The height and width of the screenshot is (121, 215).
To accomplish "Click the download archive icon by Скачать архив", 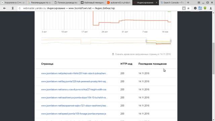I will [113, 54].
